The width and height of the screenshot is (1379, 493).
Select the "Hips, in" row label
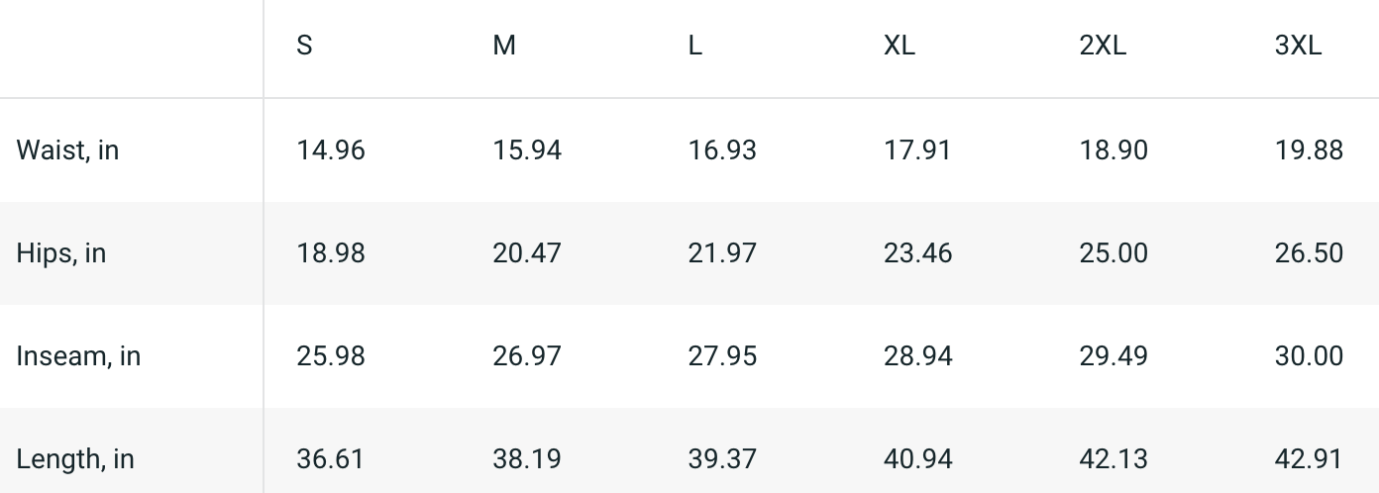click(x=60, y=252)
